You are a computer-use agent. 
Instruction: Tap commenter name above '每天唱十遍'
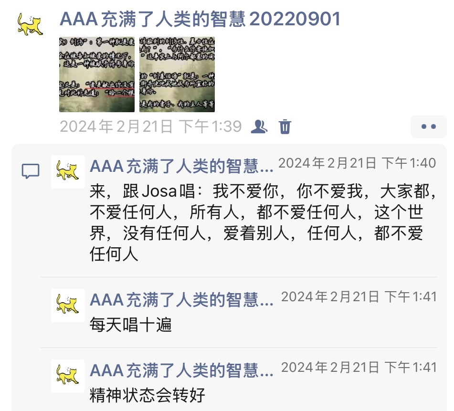[x=181, y=300]
